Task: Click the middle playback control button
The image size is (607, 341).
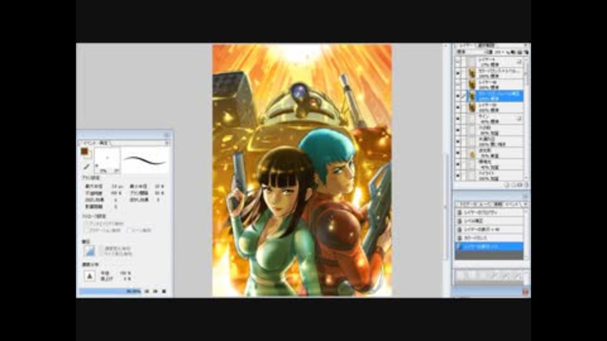Action: 156,291
